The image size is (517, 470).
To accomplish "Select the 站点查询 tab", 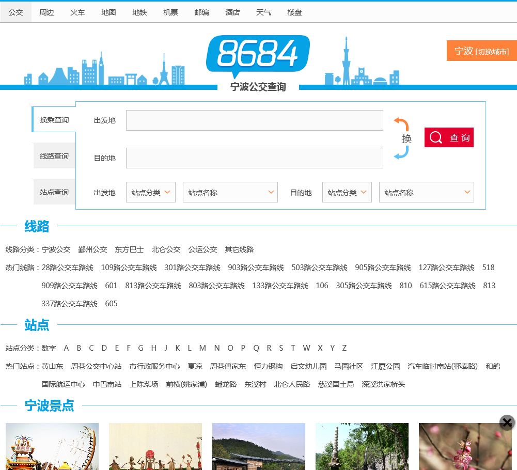I will (x=54, y=192).
